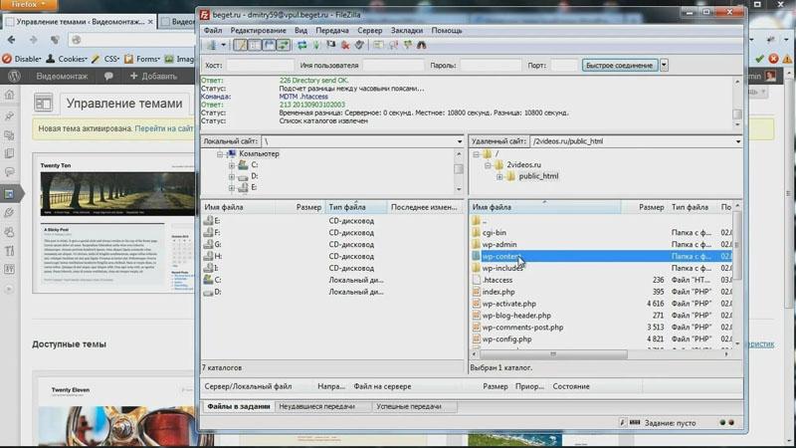This screenshot has height=448, width=796.
Task: Select the index.php remote file
Action: click(x=498, y=292)
